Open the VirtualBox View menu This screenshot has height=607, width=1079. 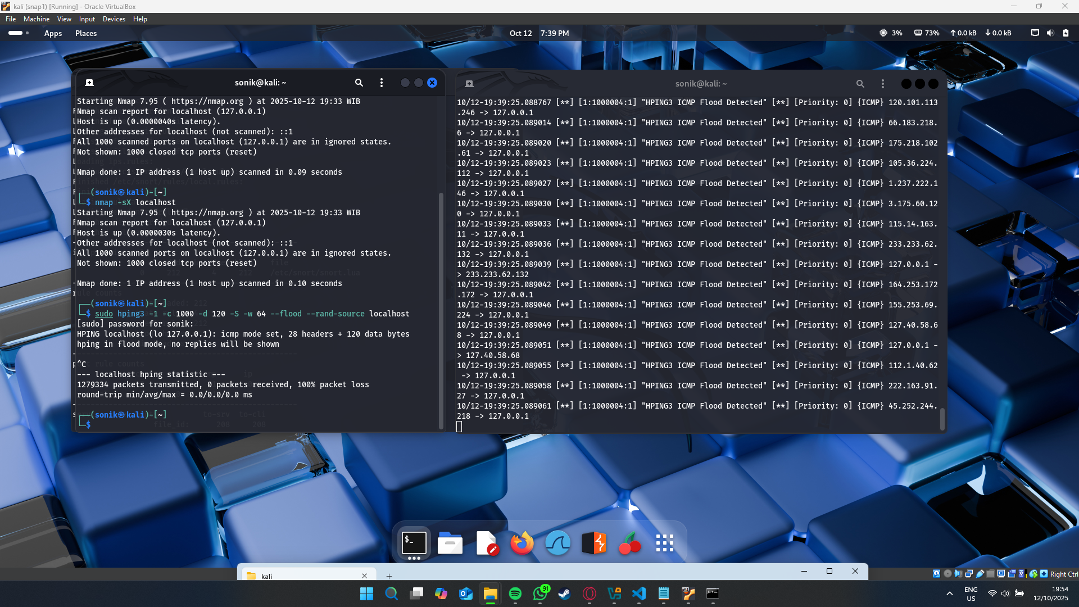pyautogui.click(x=64, y=19)
